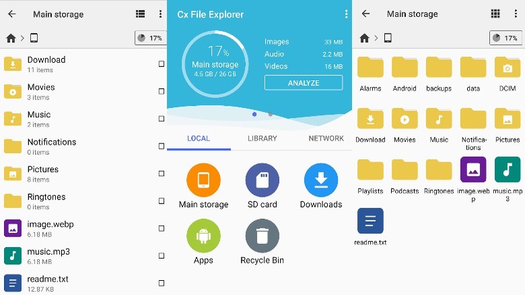
Task: Check the Movies row checkbox
Action: [x=162, y=91]
